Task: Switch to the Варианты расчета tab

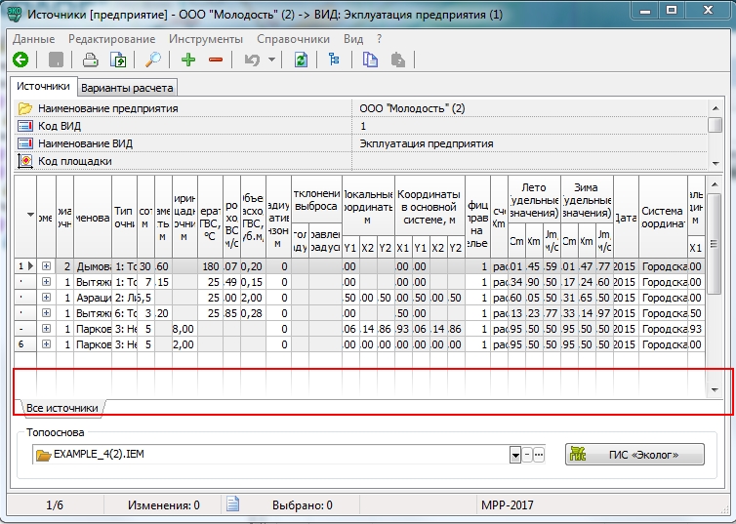Action: pyautogui.click(x=127, y=88)
